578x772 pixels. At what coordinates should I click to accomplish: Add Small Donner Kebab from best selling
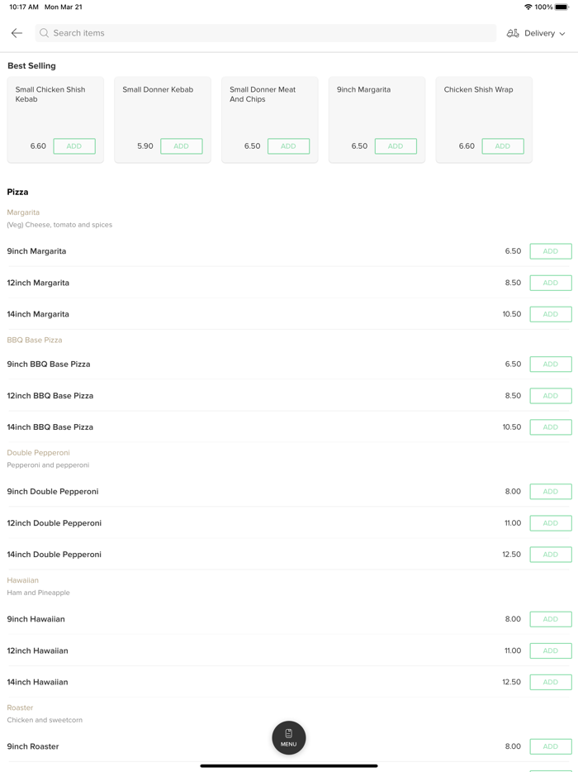coord(181,146)
